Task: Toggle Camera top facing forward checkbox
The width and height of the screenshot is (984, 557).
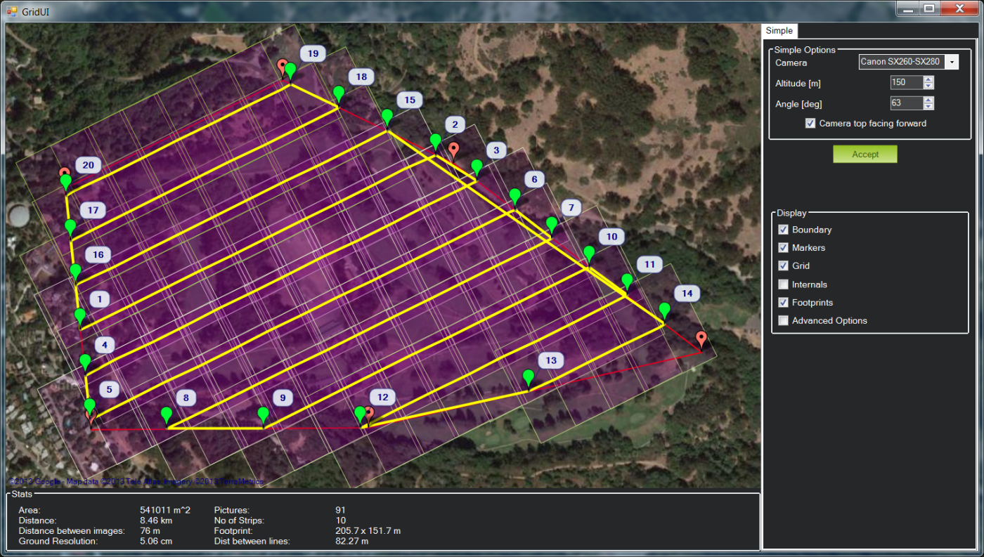Action: click(811, 124)
